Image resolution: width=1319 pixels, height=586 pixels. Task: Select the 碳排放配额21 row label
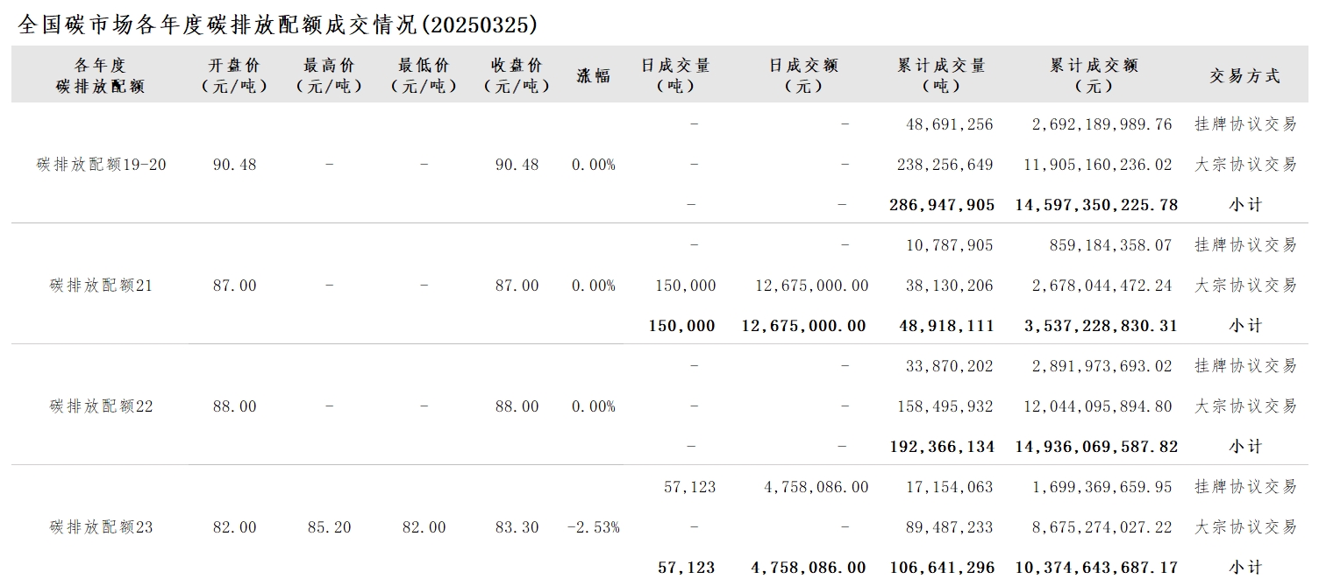[x=102, y=286]
